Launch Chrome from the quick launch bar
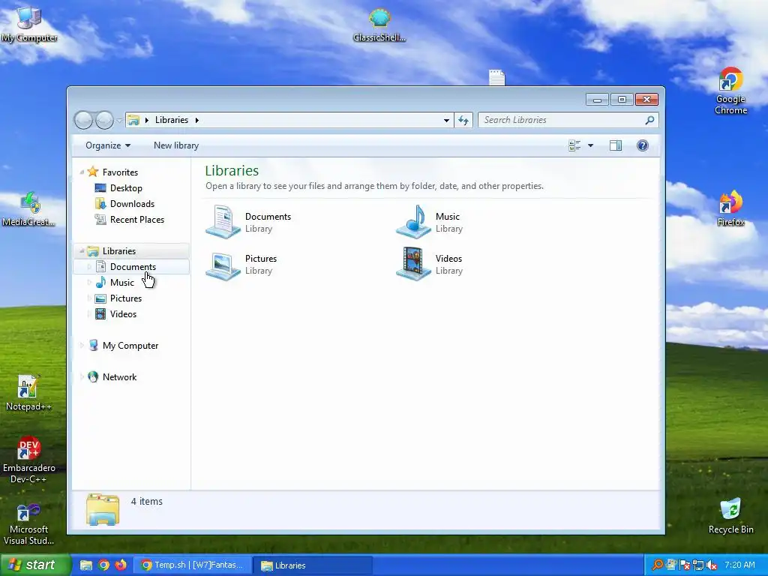The height and width of the screenshot is (576, 768). 103,565
